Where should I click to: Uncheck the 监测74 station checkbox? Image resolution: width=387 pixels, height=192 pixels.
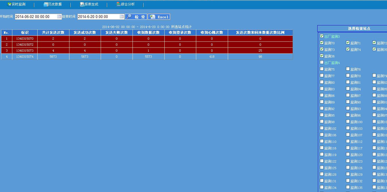(348, 49)
